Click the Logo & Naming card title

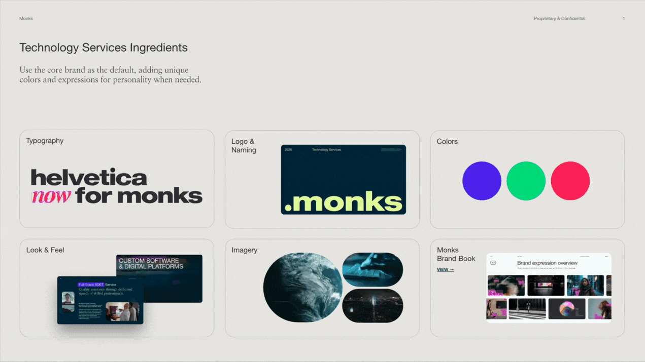coord(244,146)
